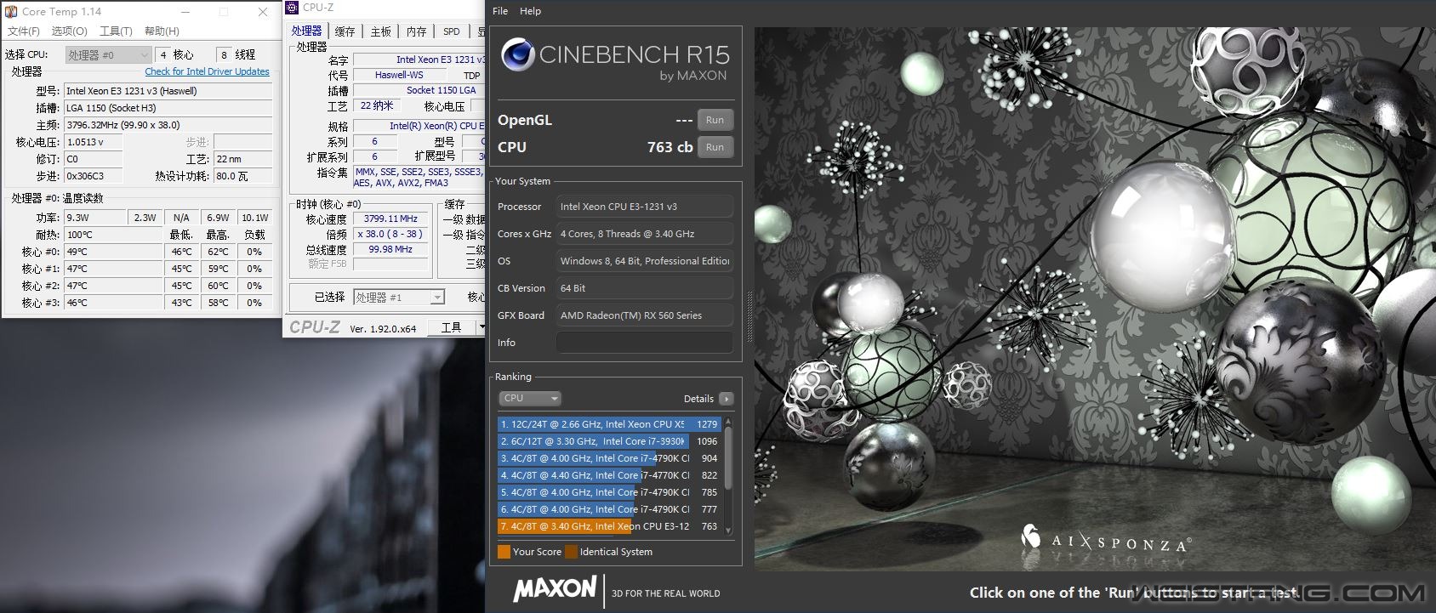This screenshot has height=613, width=1436.
Task: Click the AIXSPONZA logo on the render image
Action: [x=1105, y=539]
